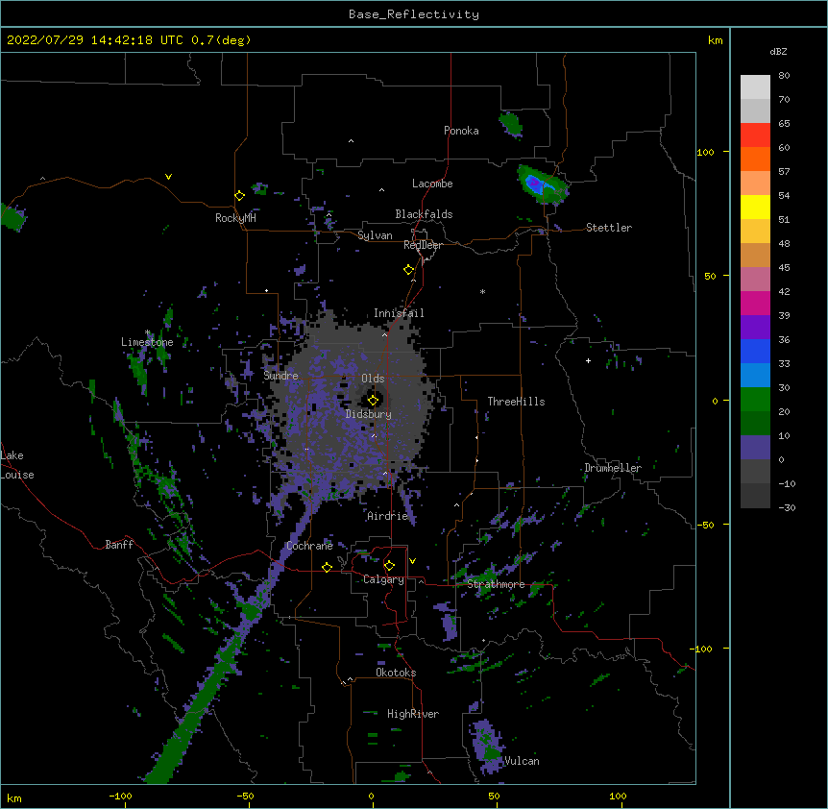Pick the dark blue 33-36 dBZ legend swatch
The image size is (828, 809).
755,351
